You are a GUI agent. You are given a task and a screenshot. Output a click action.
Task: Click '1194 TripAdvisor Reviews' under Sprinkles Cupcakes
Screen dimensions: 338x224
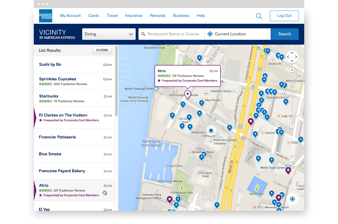pos(70,84)
